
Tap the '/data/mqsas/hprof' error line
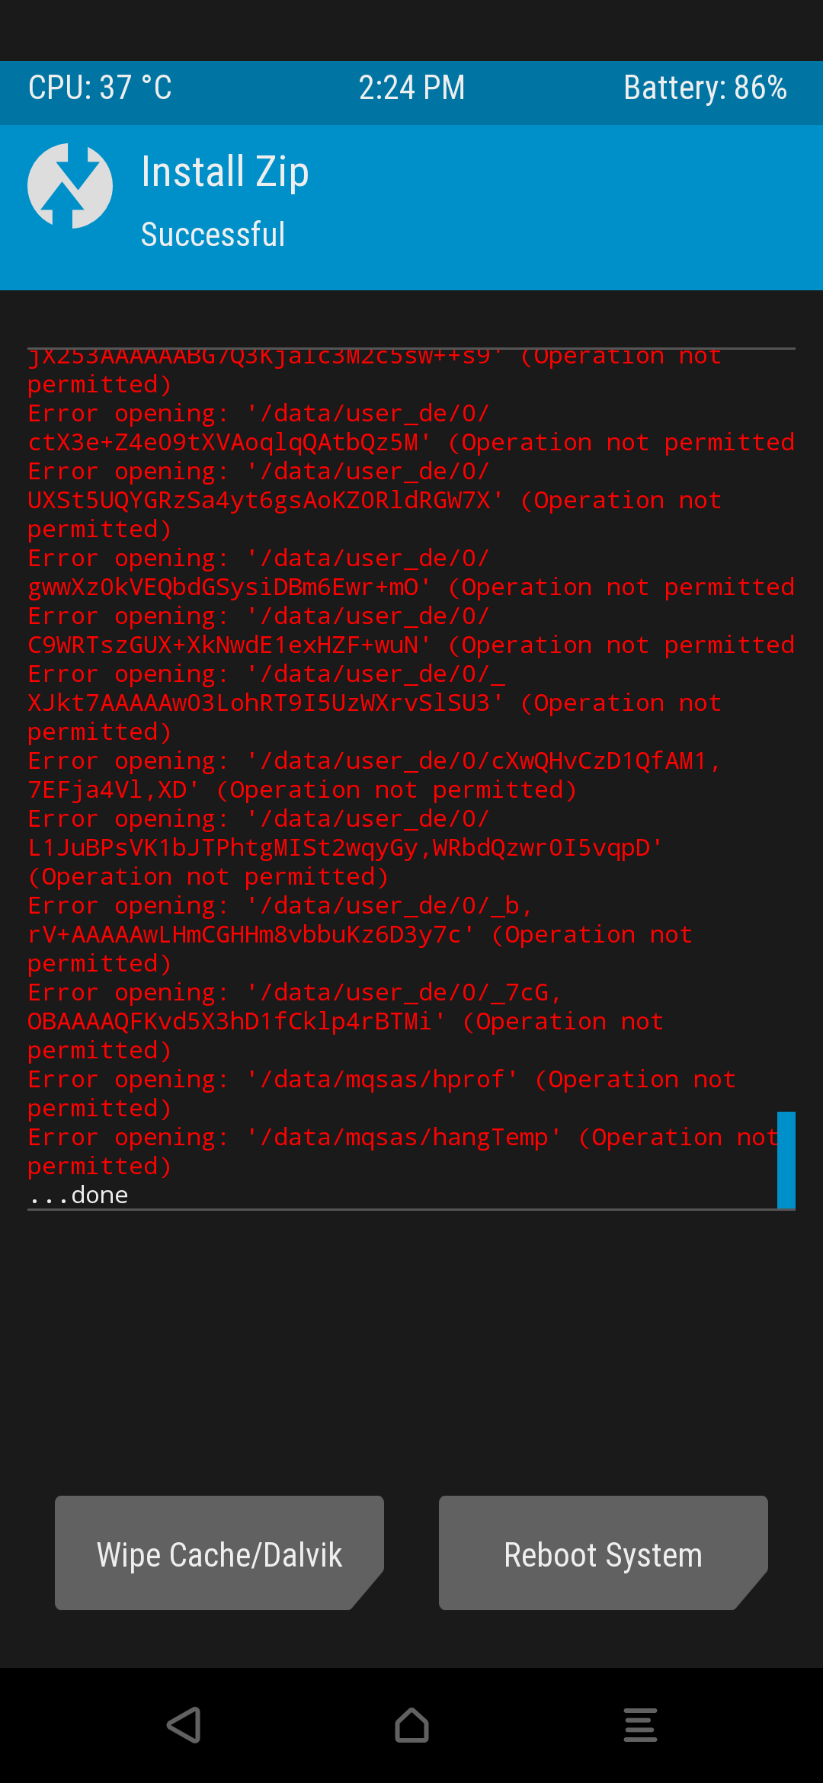coord(382,1093)
